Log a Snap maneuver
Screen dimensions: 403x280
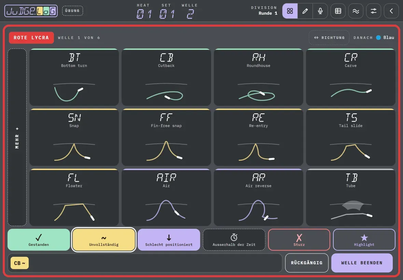click(x=74, y=137)
